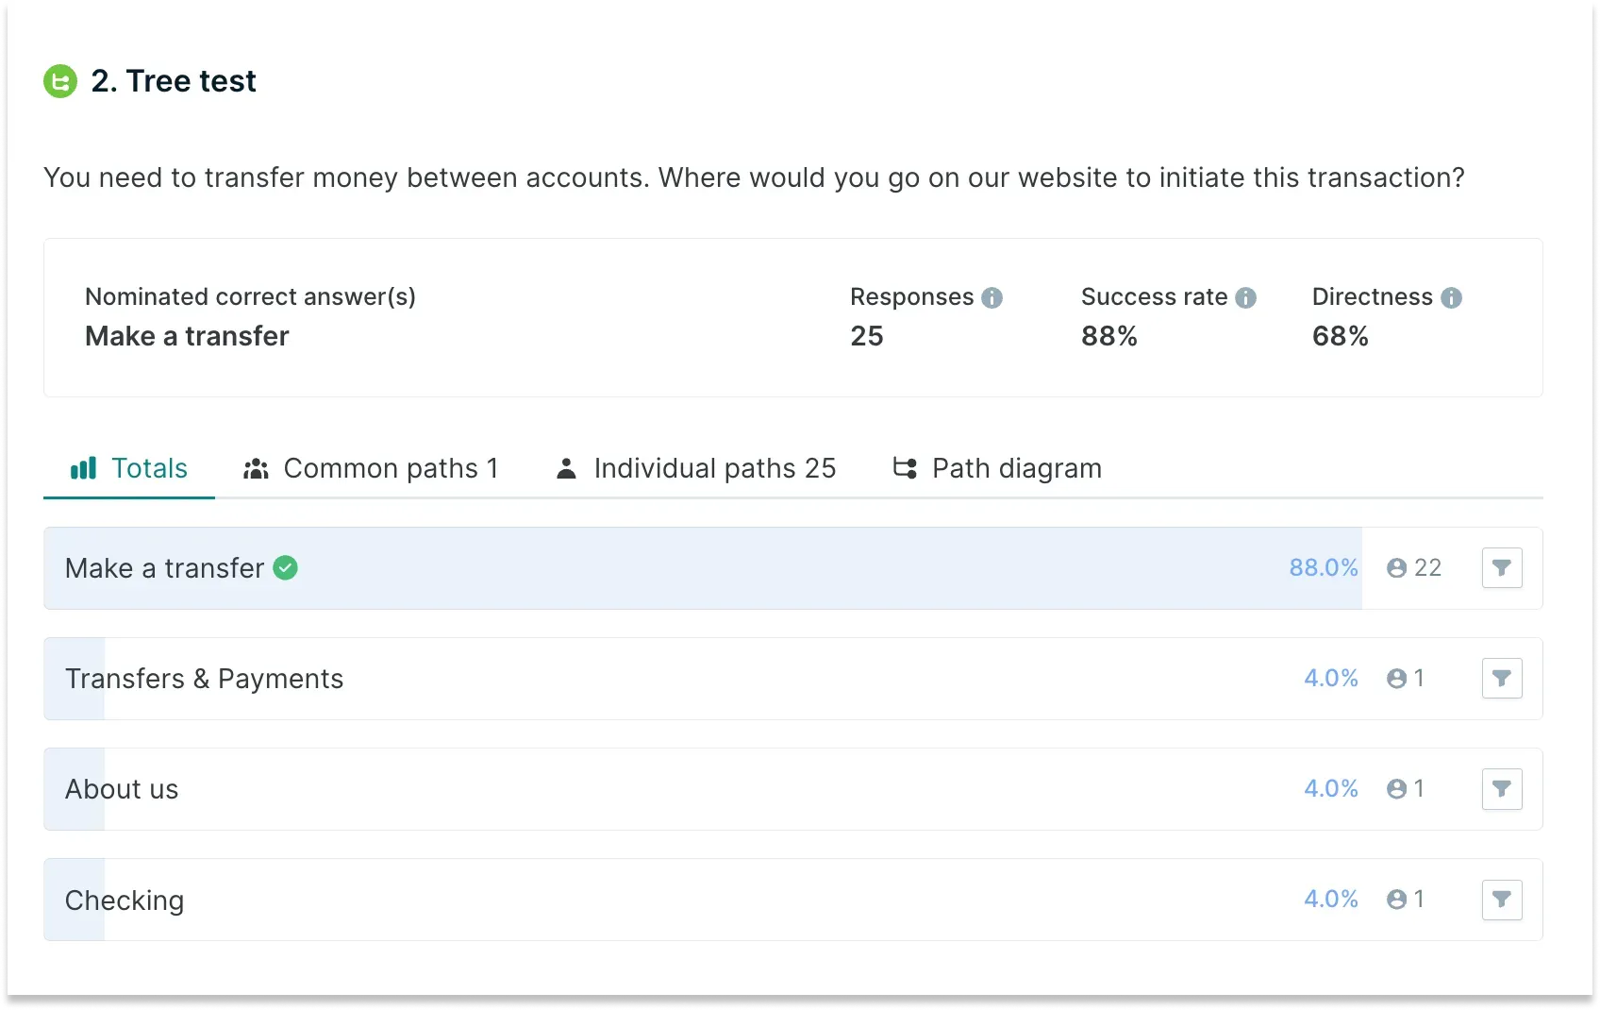This screenshot has height=1010, width=1600.
Task: Filter by Checking responses
Action: coord(1501,900)
